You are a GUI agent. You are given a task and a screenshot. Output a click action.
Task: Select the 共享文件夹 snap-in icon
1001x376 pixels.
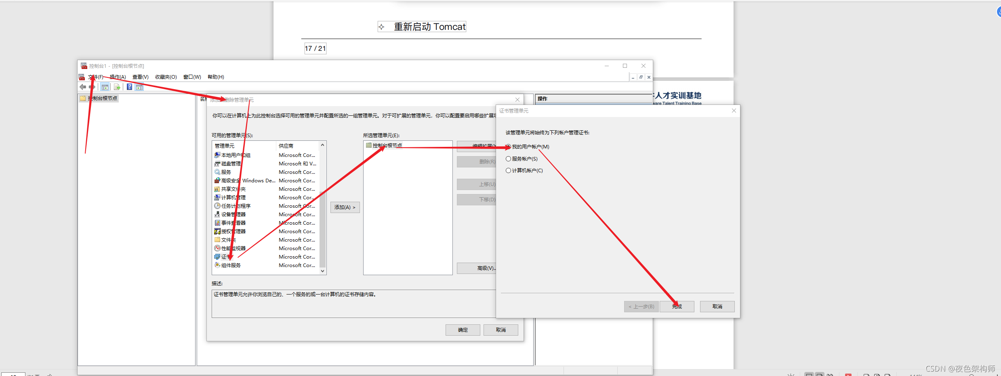point(217,189)
